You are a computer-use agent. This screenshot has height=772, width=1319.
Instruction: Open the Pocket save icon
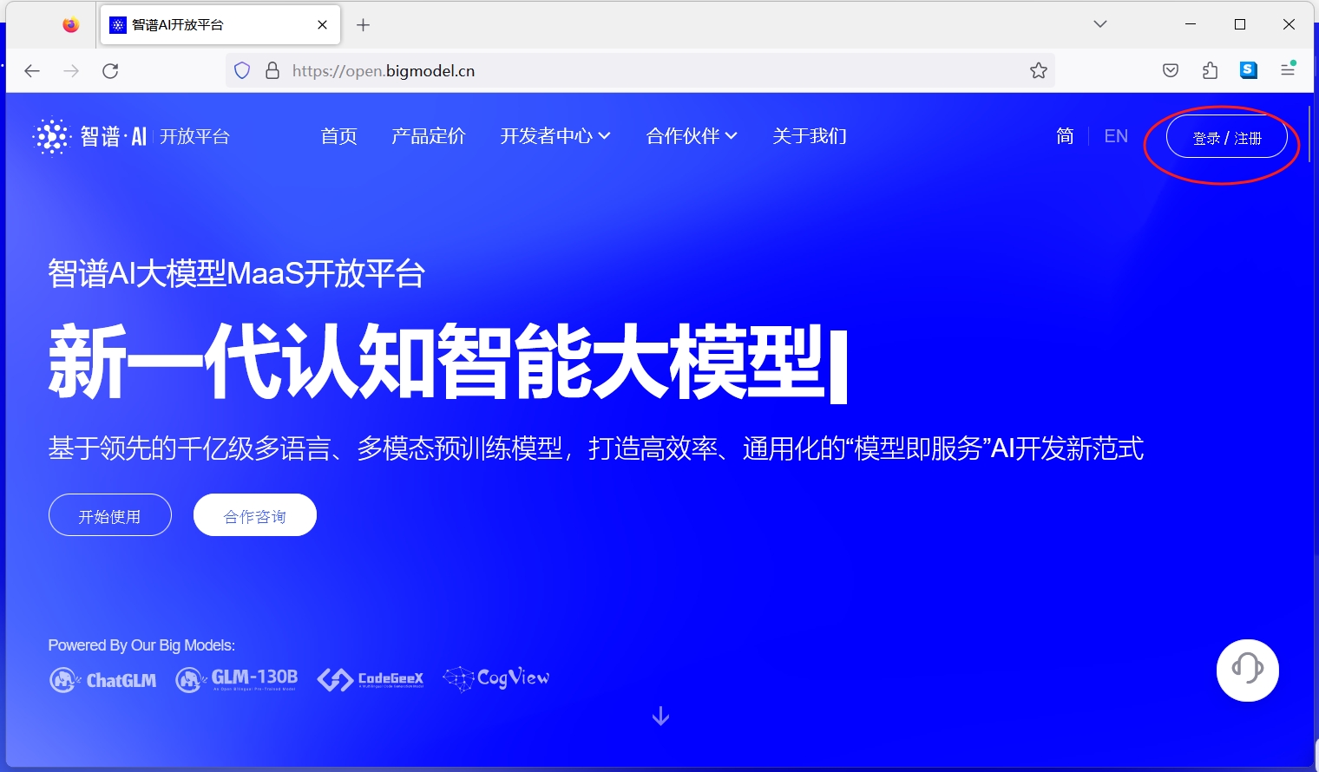pyautogui.click(x=1171, y=71)
